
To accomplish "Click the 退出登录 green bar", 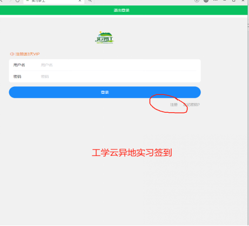I will click(x=124, y=10).
